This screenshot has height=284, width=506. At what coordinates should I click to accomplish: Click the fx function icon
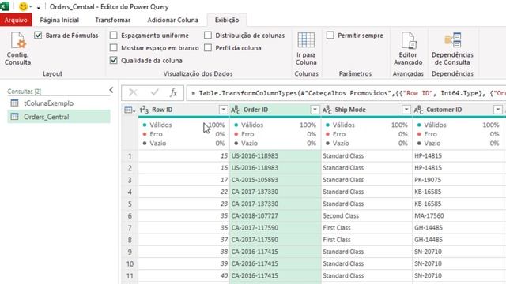pyautogui.click(x=173, y=93)
